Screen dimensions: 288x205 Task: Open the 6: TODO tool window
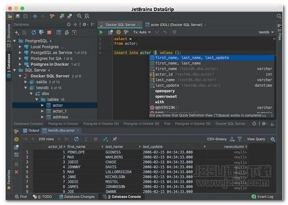click(x=42, y=197)
